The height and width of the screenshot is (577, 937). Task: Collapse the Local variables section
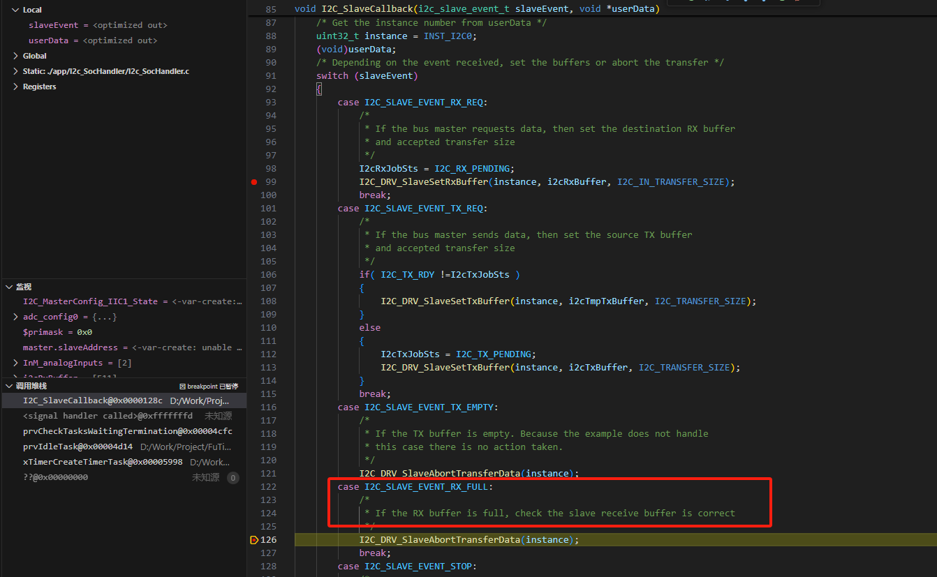point(16,10)
